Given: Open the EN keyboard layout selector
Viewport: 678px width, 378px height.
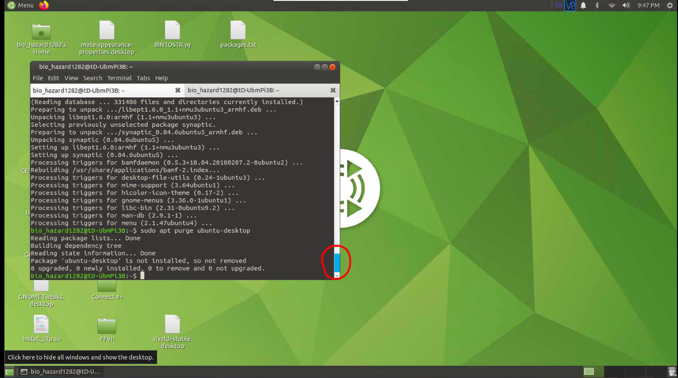Looking at the screenshot, I should [558, 5].
